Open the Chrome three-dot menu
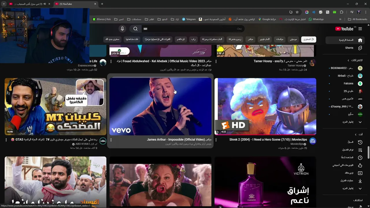This screenshot has width=370, height=208. coord(366,12)
